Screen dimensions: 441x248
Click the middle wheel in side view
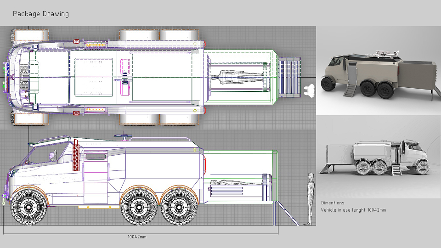pyautogui.click(x=139, y=207)
